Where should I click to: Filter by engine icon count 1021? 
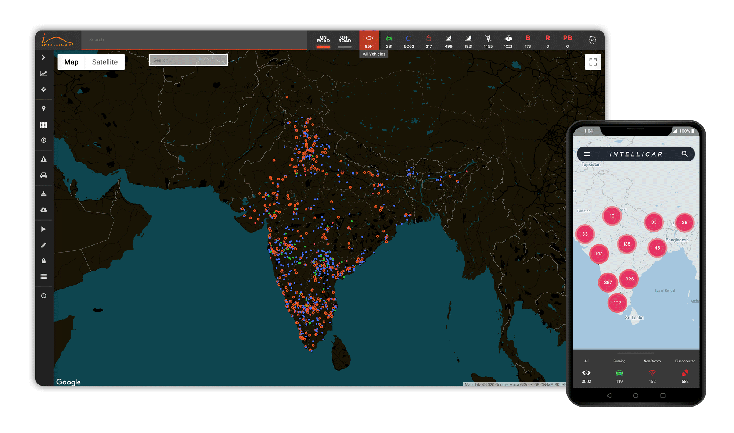coord(508,41)
